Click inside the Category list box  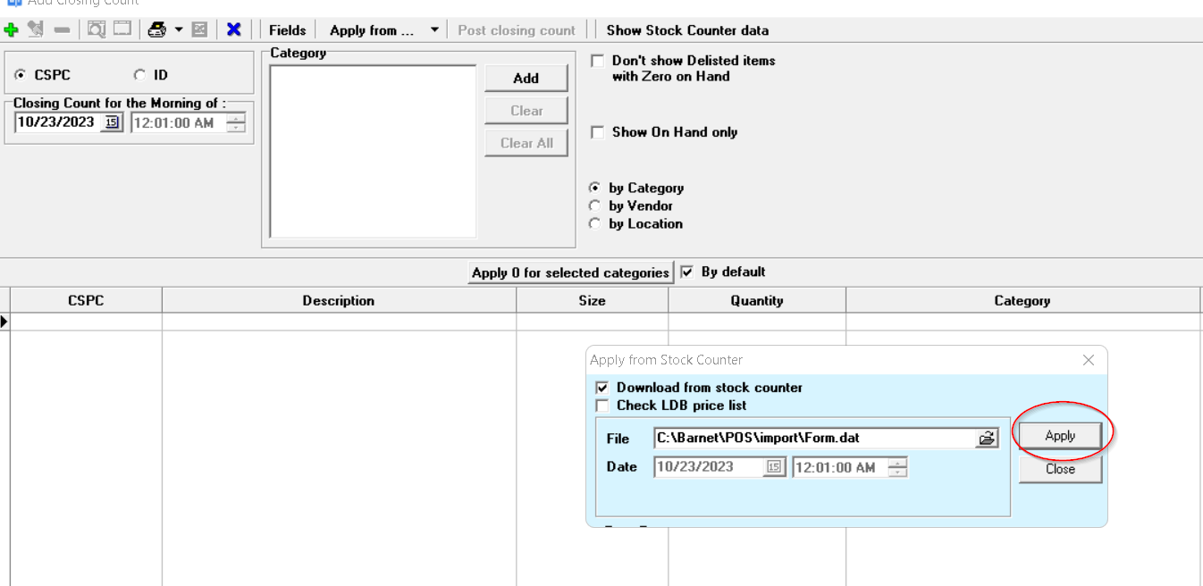tap(373, 151)
